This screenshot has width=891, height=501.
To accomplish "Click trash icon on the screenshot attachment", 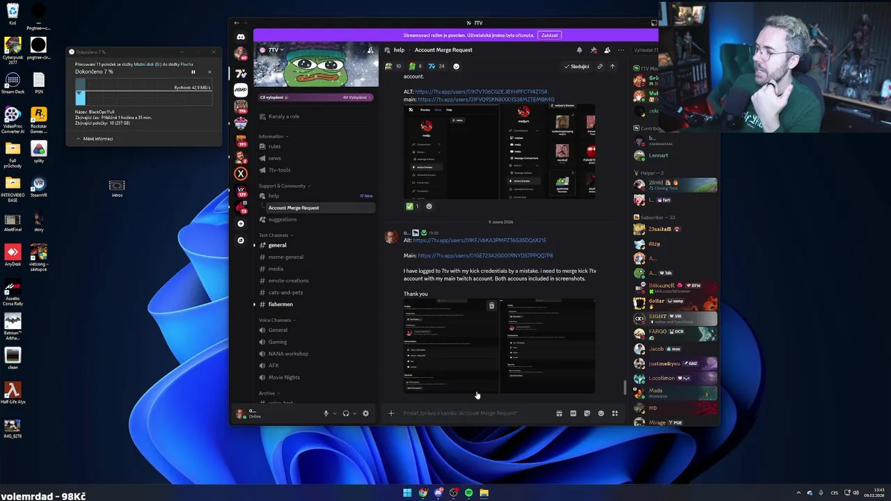I will 491,305.
